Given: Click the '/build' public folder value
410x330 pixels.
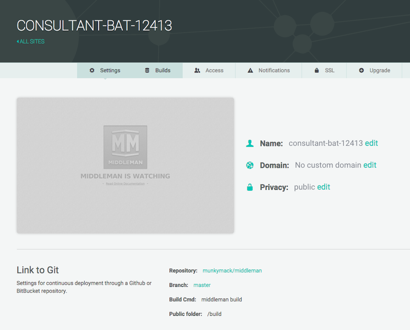Looking at the screenshot, I should [x=214, y=314].
